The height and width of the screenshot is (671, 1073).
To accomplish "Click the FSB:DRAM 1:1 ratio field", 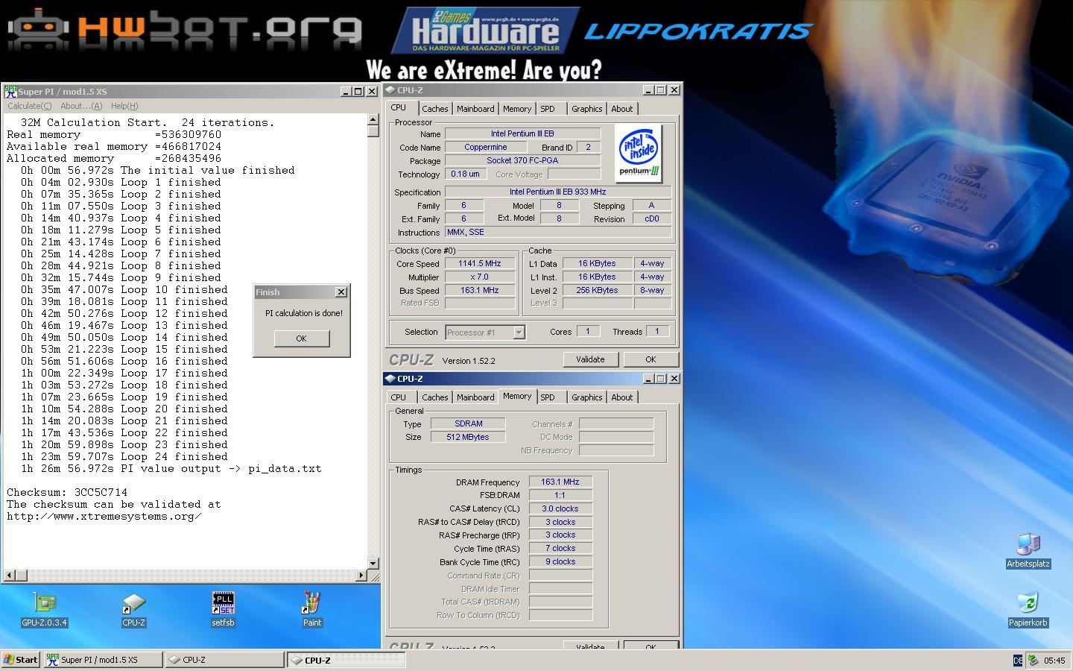I will click(560, 495).
